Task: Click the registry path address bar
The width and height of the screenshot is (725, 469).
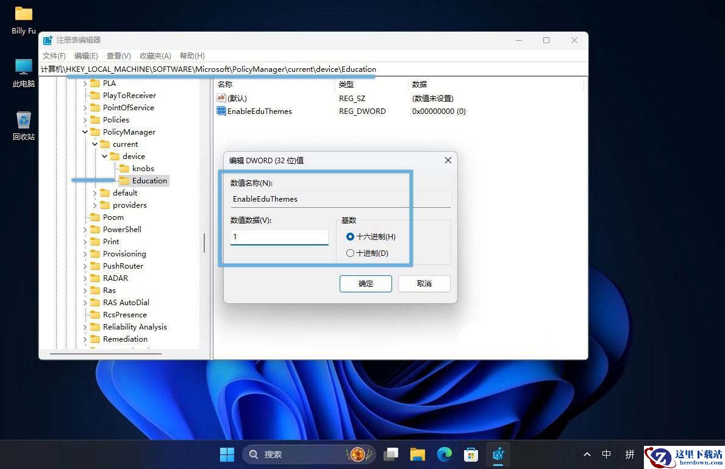Action: [313, 69]
